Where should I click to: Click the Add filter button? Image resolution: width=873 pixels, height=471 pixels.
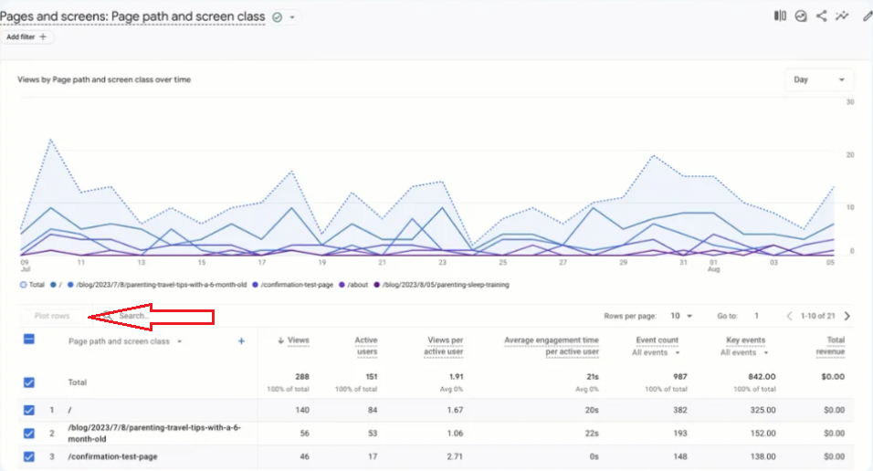[x=26, y=37]
